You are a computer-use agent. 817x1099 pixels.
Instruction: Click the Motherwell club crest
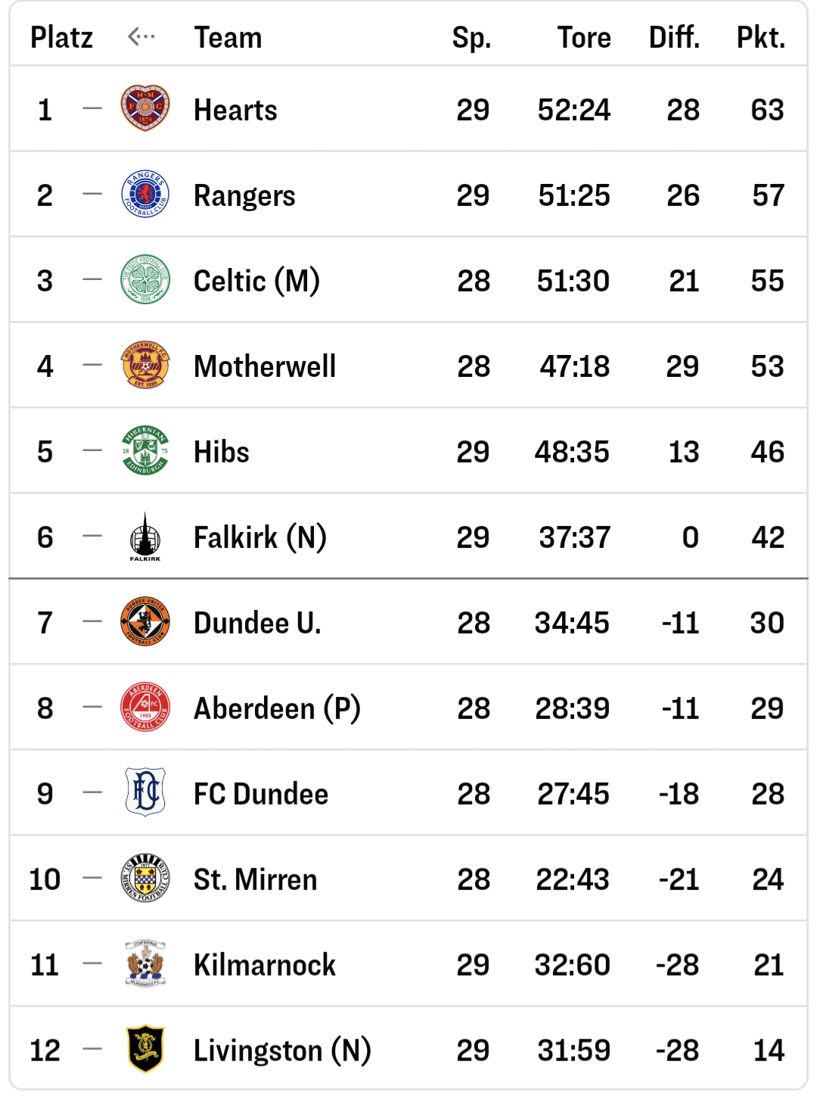[x=145, y=366]
